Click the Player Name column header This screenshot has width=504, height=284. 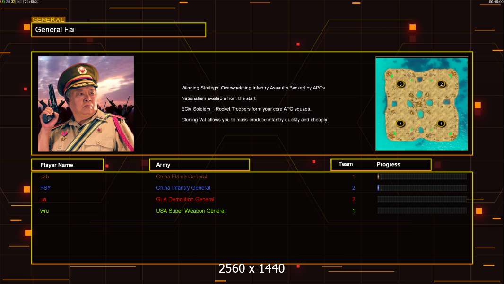tap(68, 165)
